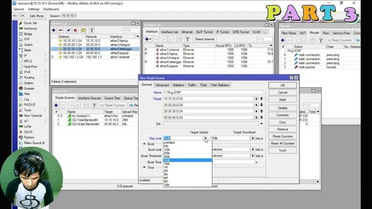Screen dimensions: 372x209
Task: Expand the Time section
Action: (144, 168)
